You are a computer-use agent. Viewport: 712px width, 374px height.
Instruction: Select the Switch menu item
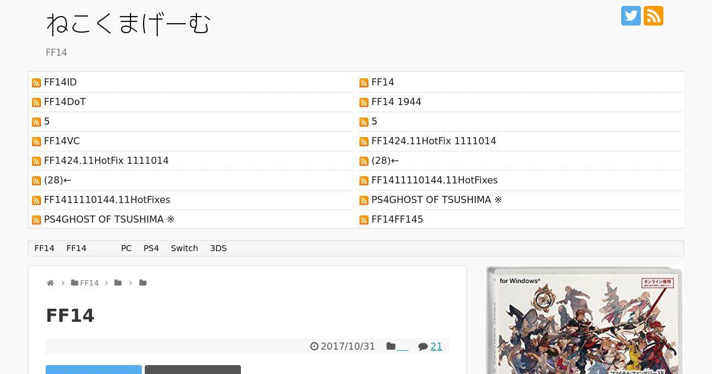point(185,248)
